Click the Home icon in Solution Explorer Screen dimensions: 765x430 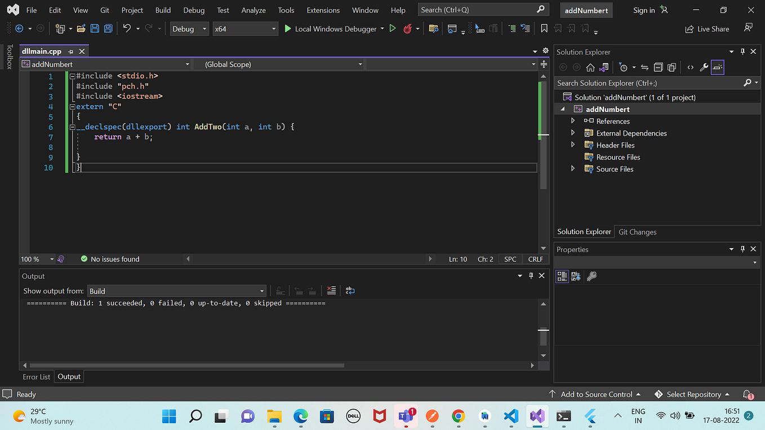pyautogui.click(x=590, y=68)
